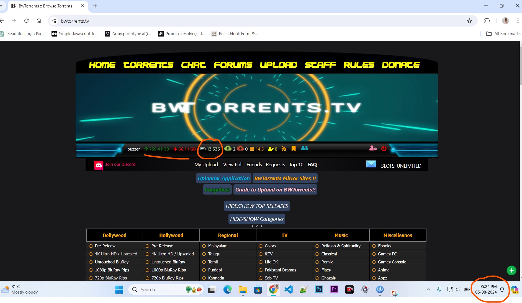Click the Windows taskbar Search box
Image resolution: width=522 pixels, height=303 pixels.
pos(166,289)
